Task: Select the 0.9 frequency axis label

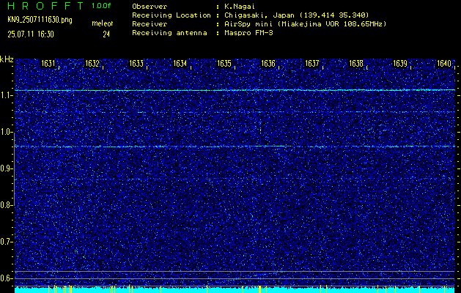Action: coord(5,168)
